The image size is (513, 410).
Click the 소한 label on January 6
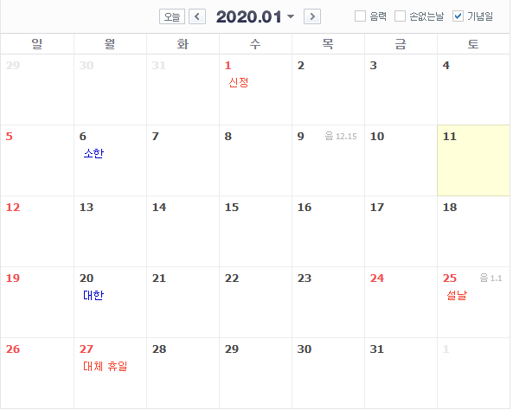pyautogui.click(x=93, y=153)
